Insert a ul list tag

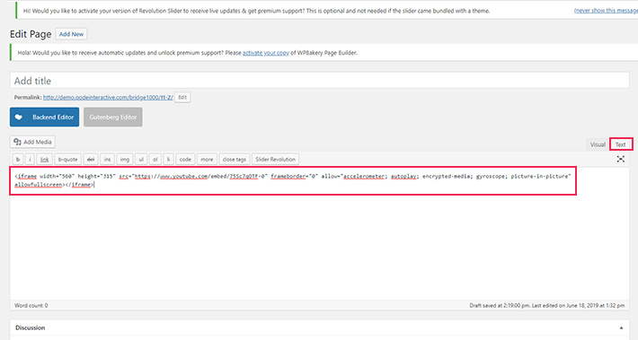[x=141, y=160]
